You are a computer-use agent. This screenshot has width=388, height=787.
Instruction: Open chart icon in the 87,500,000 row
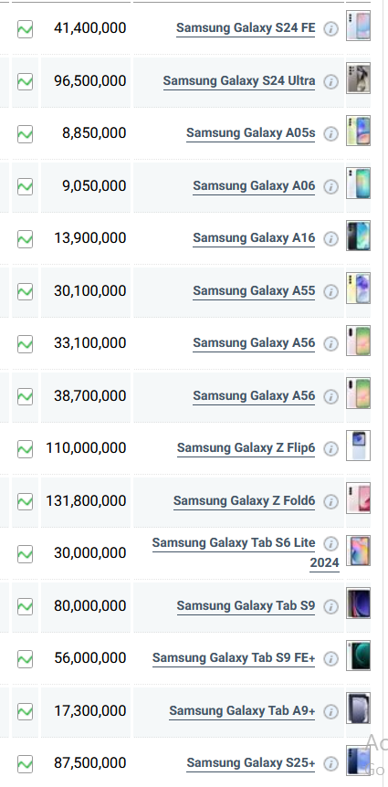click(25, 763)
